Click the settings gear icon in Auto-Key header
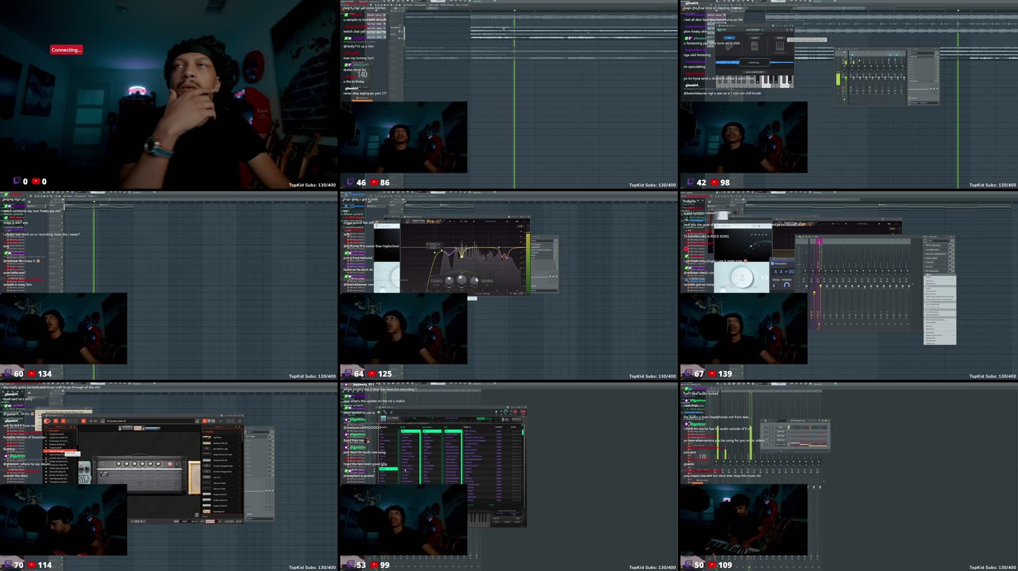 (x=787, y=30)
